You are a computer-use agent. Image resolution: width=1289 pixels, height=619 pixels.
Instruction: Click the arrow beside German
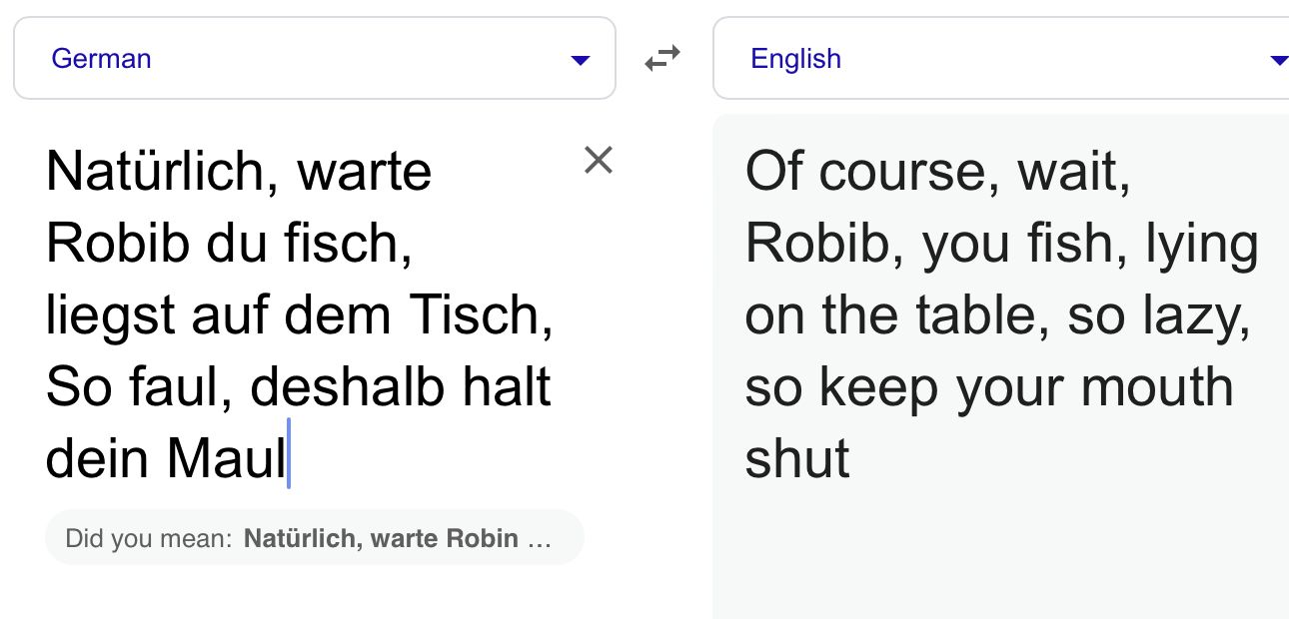(x=580, y=60)
